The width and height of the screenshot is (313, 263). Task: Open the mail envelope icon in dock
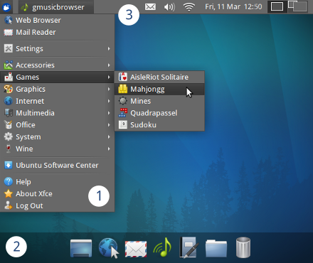pyautogui.click(x=136, y=249)
